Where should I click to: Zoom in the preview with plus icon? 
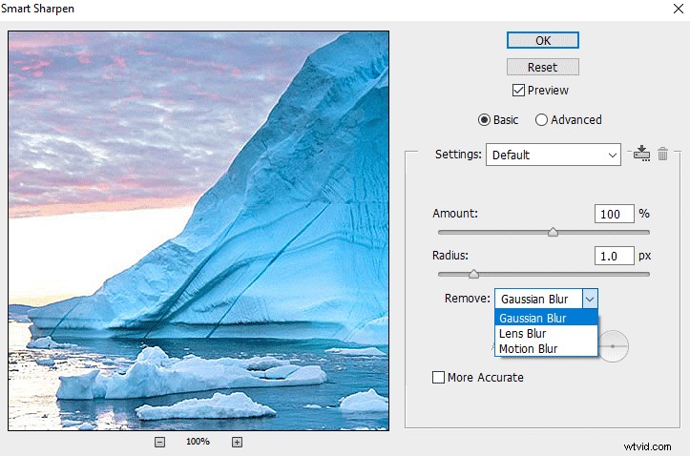237,442
